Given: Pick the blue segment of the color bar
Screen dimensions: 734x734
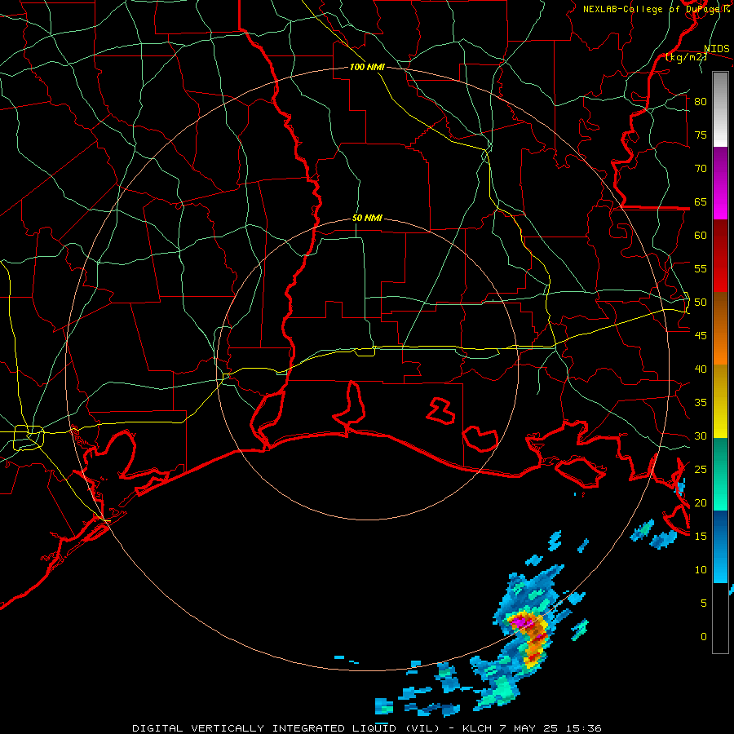Looking at the screenshot, I should click(x=720, y=546).
